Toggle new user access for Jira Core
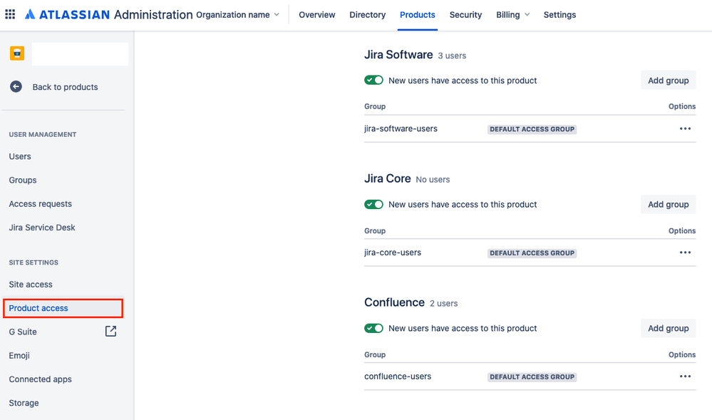This screenshot has height=420, width=712. (373, 205)
